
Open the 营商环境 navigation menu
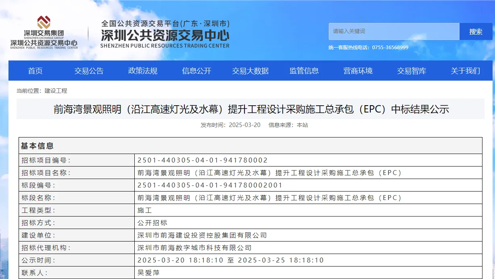(x=358, y=71)
